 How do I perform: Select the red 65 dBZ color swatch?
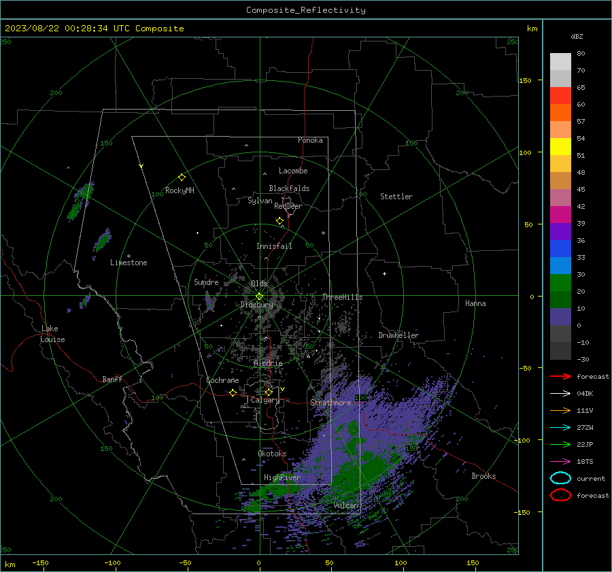click(x=560, y=96)
